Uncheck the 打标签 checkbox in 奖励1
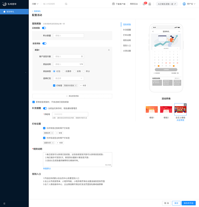 pyautogui.click(x=54, y=86)
